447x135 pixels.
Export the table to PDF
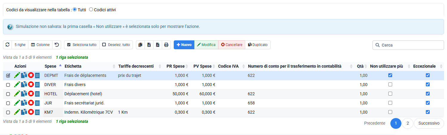point(158,45)
